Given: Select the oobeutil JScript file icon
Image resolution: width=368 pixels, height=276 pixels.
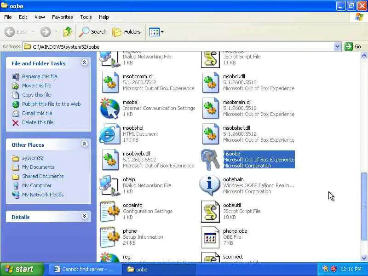Looking at the screenshot, I should [x=210, y=211].
